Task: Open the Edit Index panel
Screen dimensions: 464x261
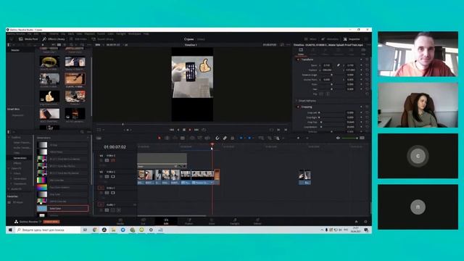Action: [78, 39]
